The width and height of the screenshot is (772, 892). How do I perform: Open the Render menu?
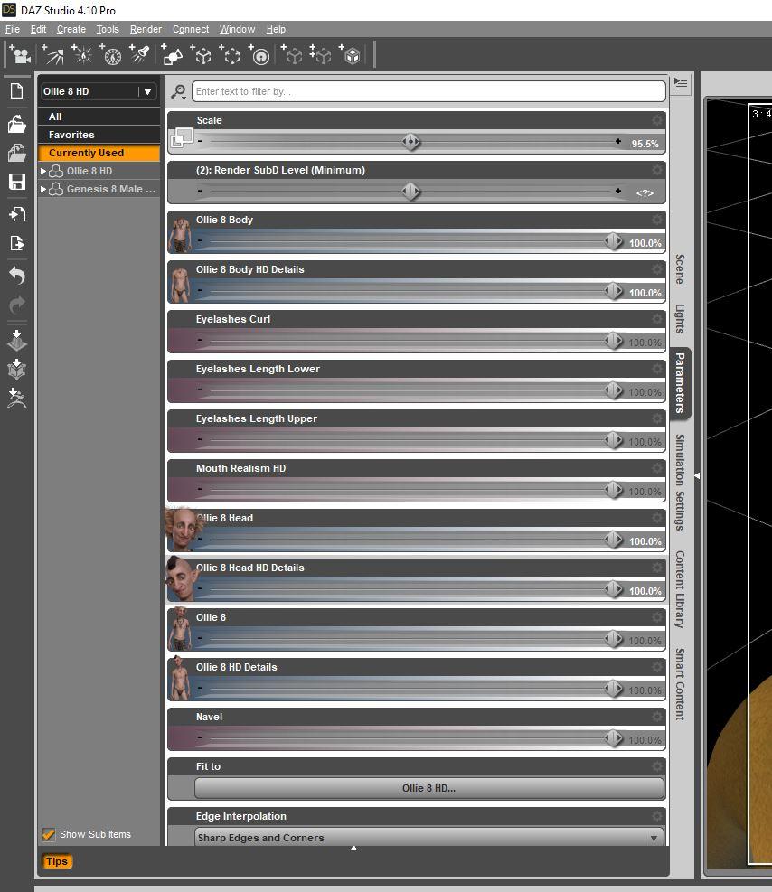pyautogui.click(x=146, y=29)
